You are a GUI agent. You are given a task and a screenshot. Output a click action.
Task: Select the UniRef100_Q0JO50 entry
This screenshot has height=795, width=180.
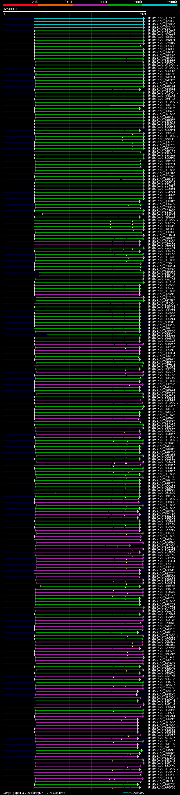(161, 242)
